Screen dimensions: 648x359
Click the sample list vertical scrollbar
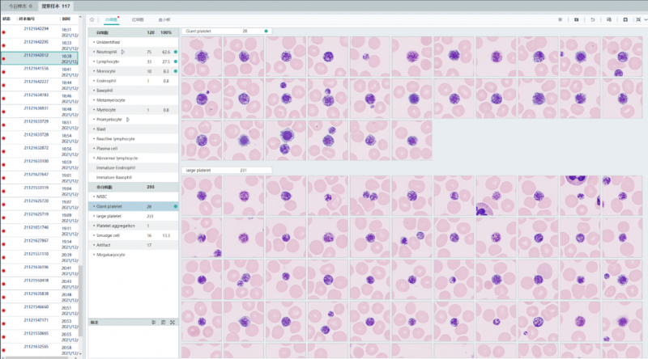80,302
